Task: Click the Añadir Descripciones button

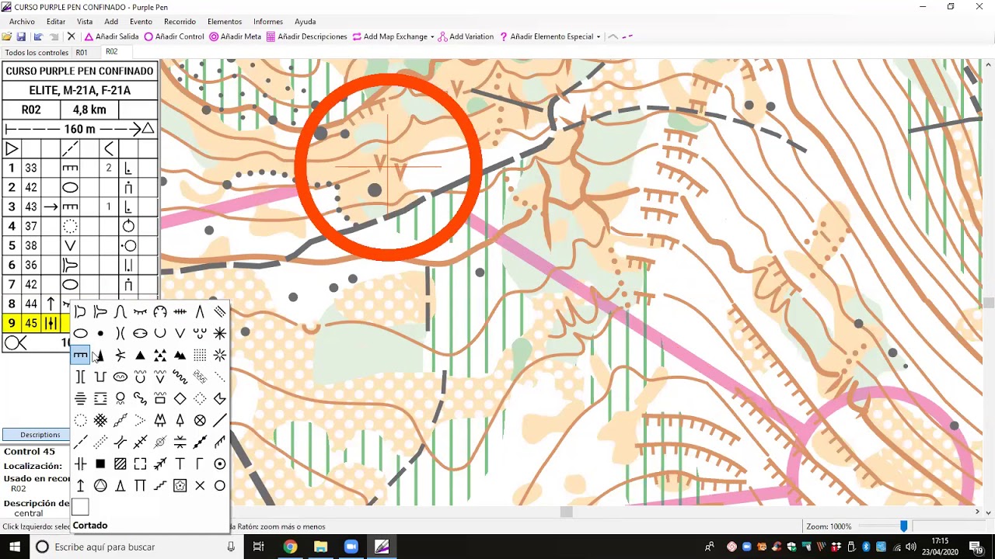Action: point(306,36)
